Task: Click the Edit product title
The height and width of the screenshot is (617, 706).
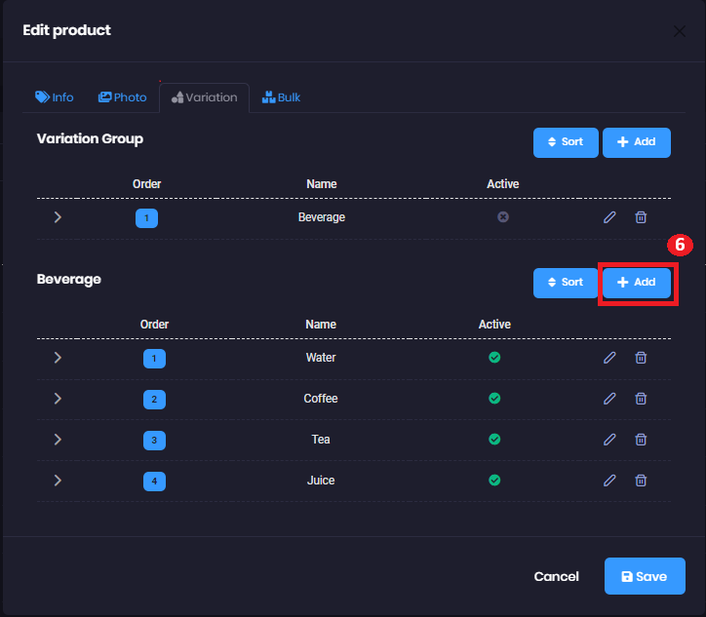Action: [66, 30]
